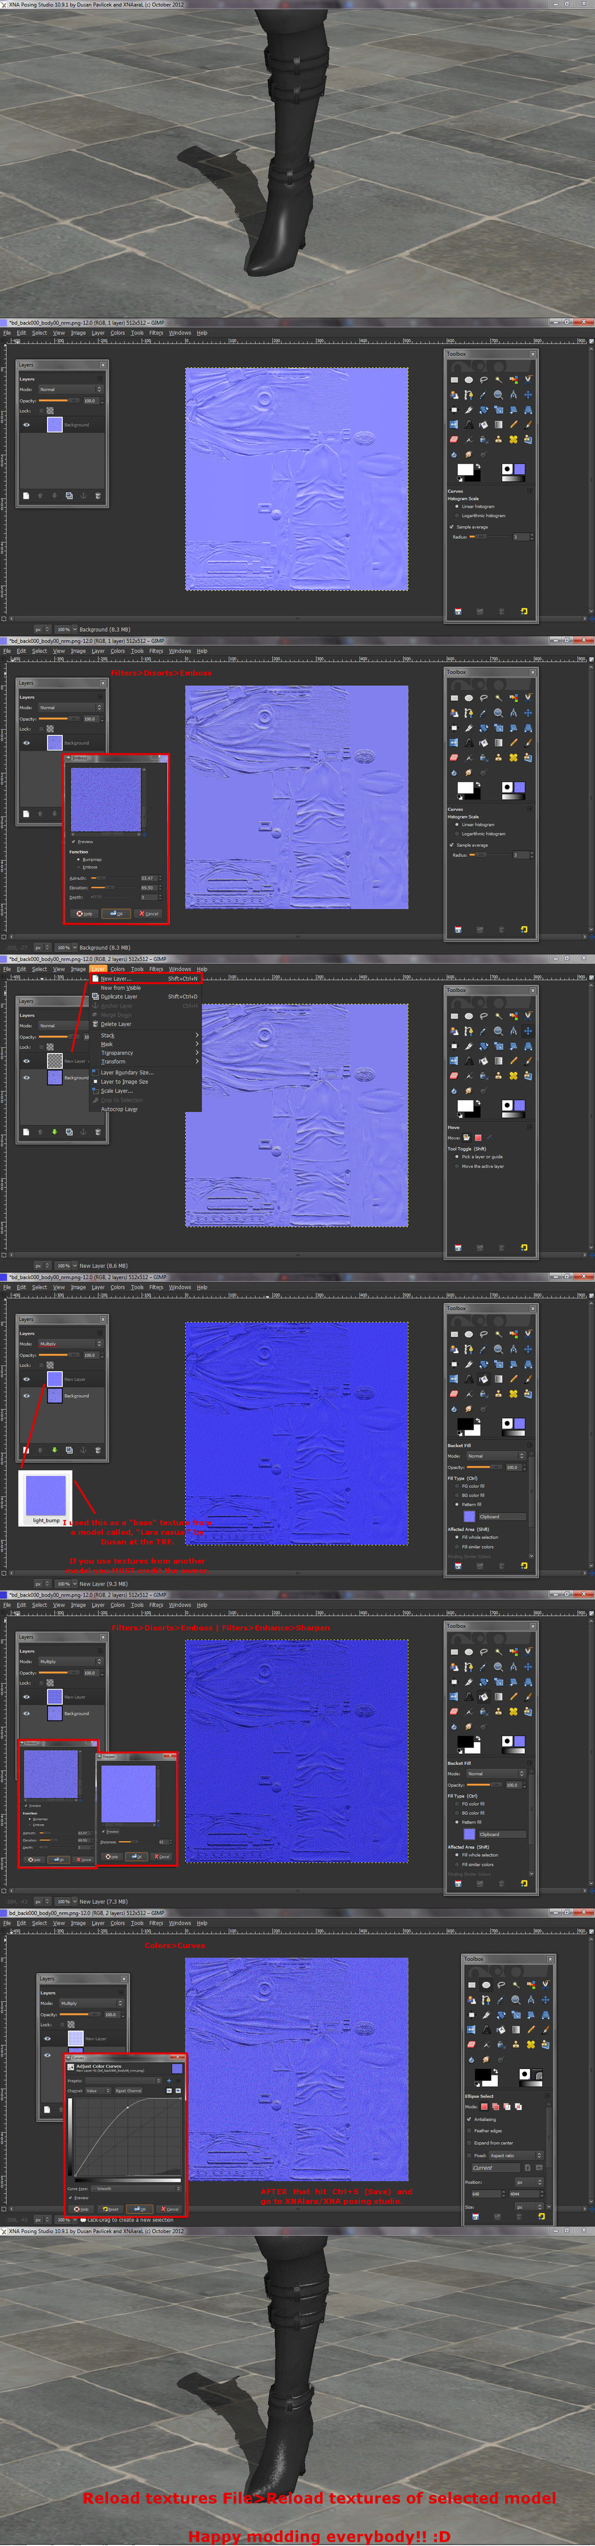Select Move tool in Layer-menu window toolbox

[x=529, y=1031]
